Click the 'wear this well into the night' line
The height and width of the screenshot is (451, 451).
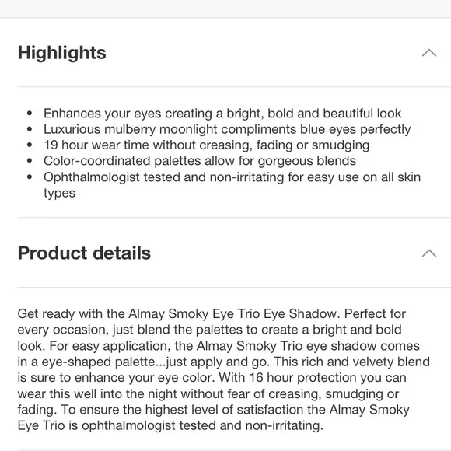(x=208, y=394)
